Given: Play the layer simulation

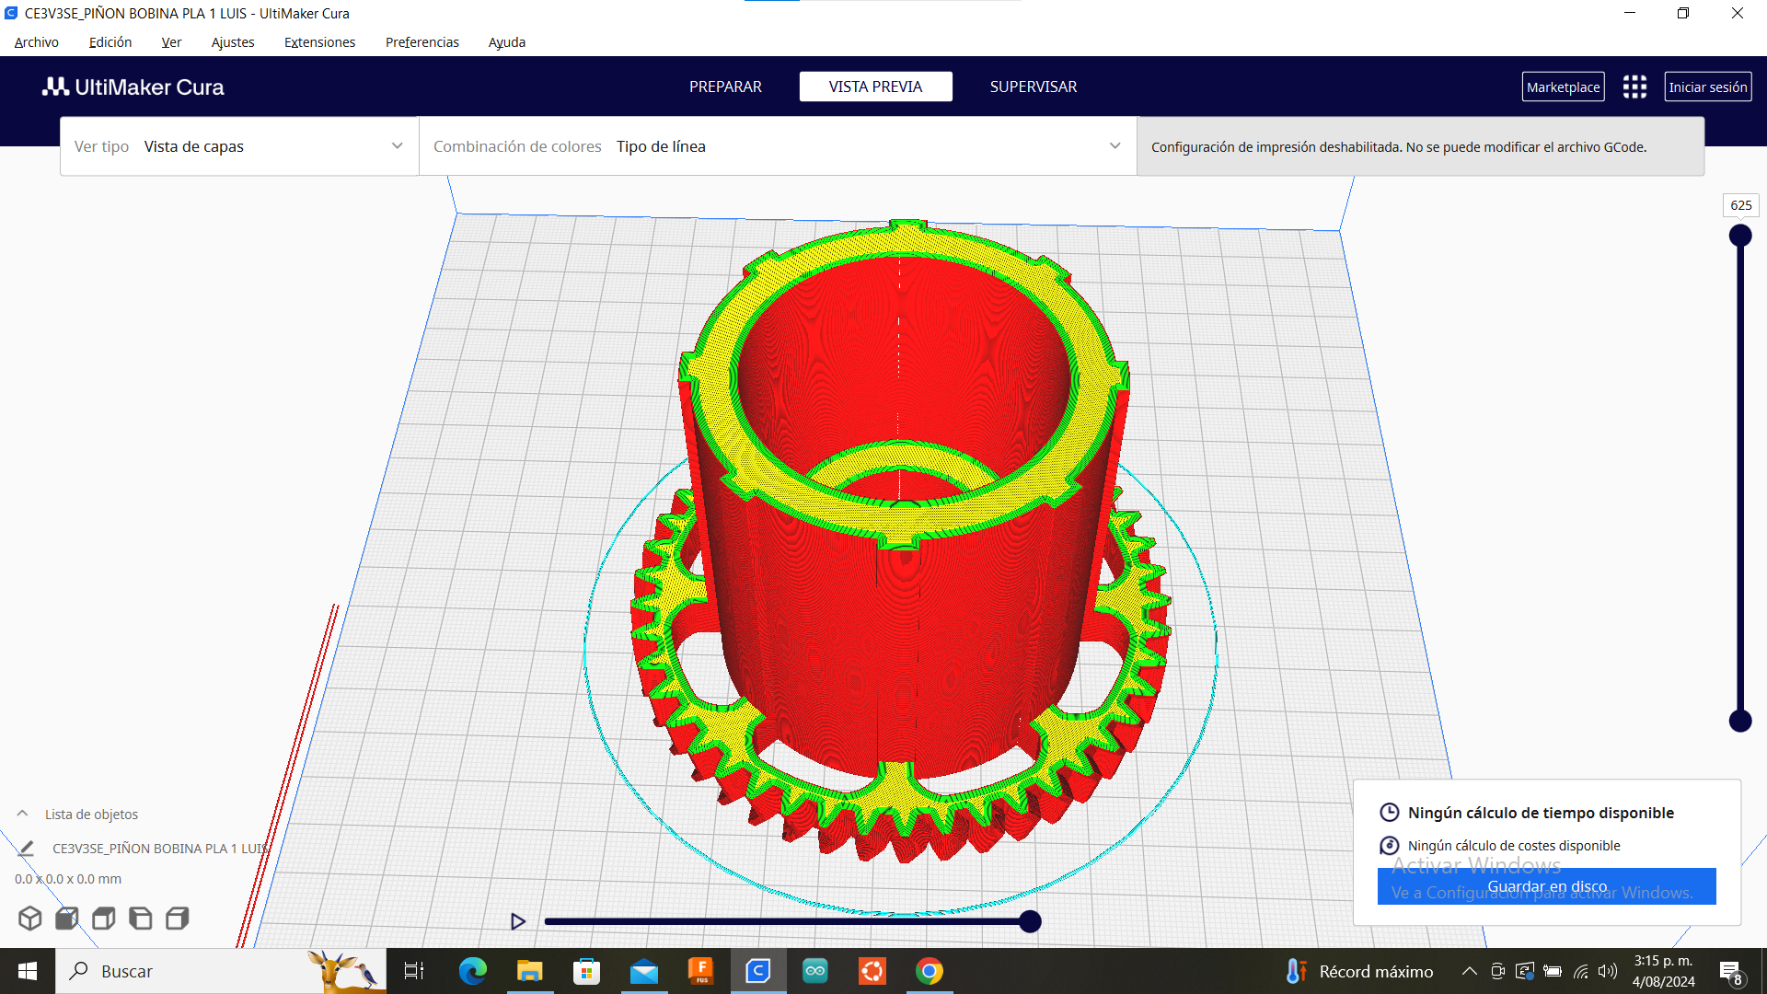Looking at the screenshot, I should click(518, 921).
